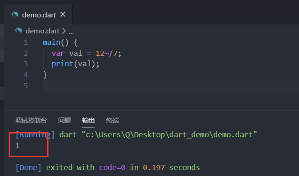Click the Dart file icon in the tab

point(15,15)
